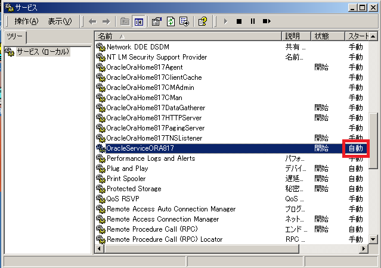This screenshot has width=381, height=268.
Task: Click the Pause Service icon
Action: pyautogui.click(x=253, y=21)
